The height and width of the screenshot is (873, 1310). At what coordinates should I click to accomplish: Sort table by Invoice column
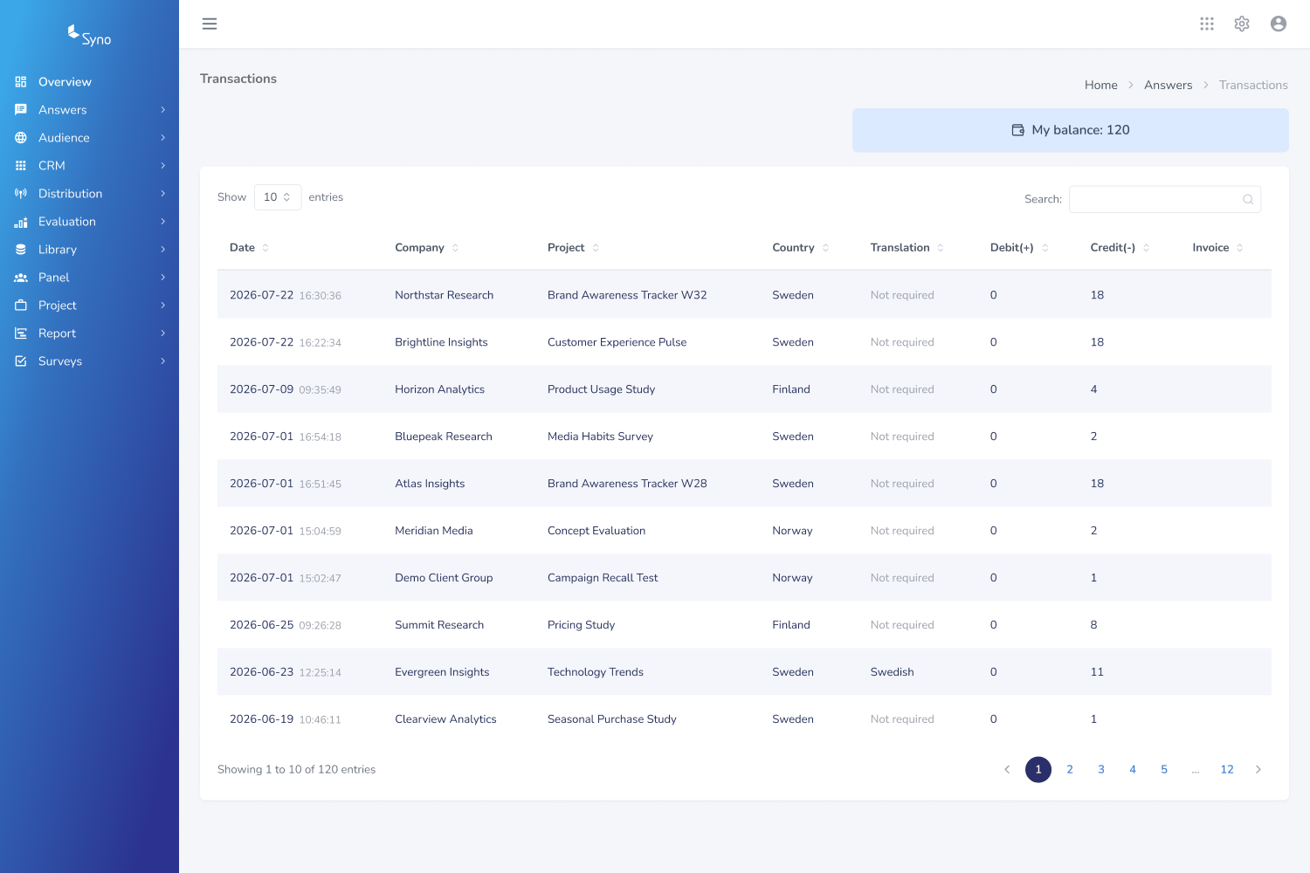(1217, 248)
